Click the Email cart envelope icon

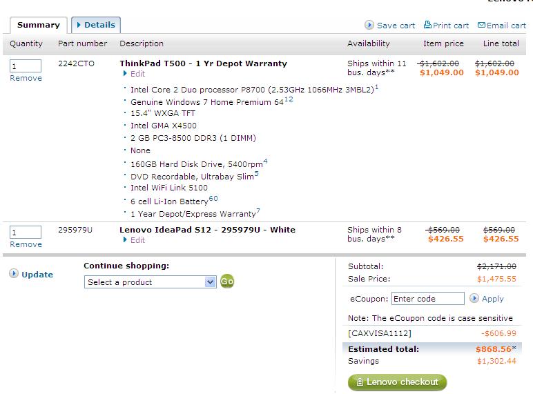point(481,26)
